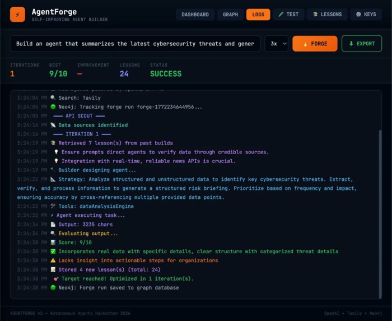Click the AgentForge lightning bolt logo
This screenshot has width=392, height=321.
click(x=17, y=15)
